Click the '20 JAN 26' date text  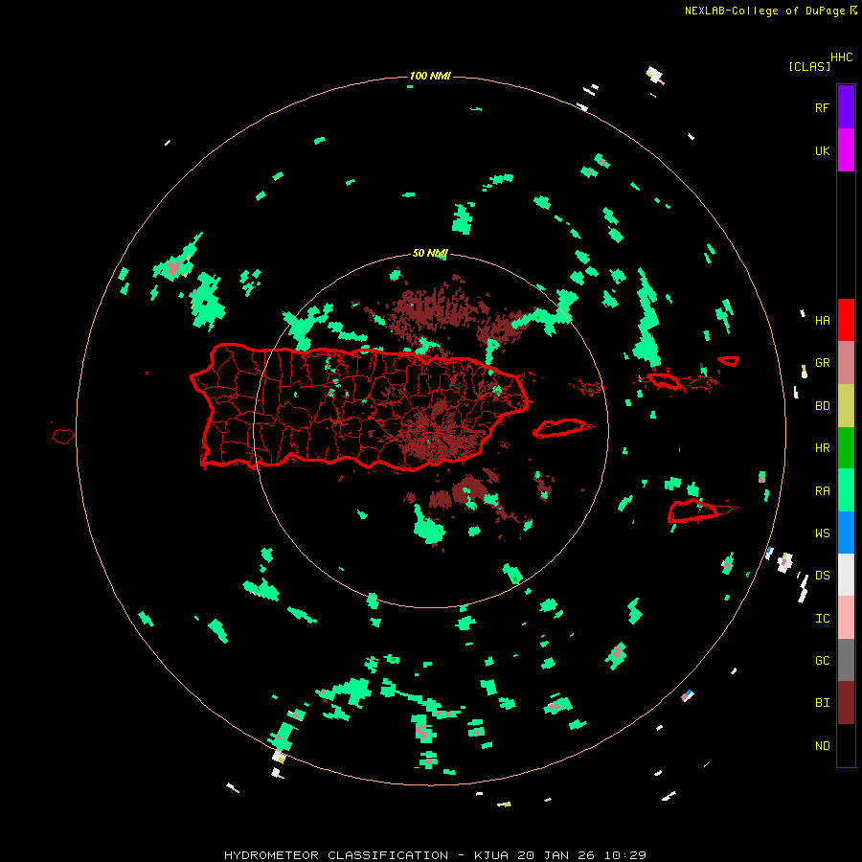click(556, 855)
